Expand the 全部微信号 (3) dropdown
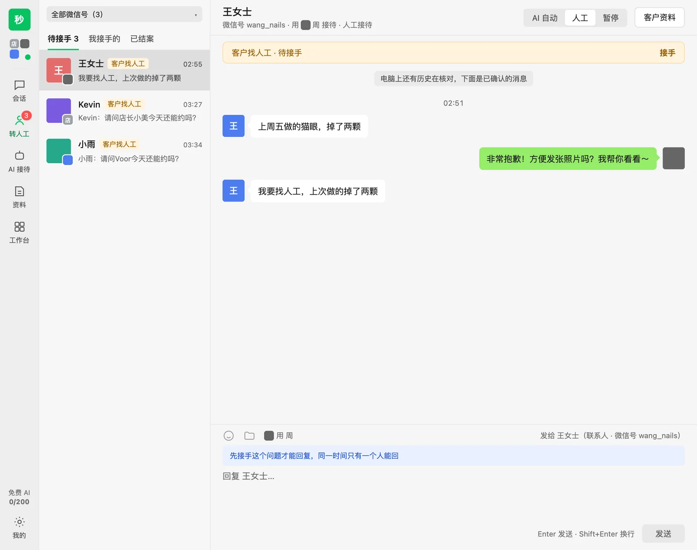Screen dimensions: 697x550 [x=124, y=14]
